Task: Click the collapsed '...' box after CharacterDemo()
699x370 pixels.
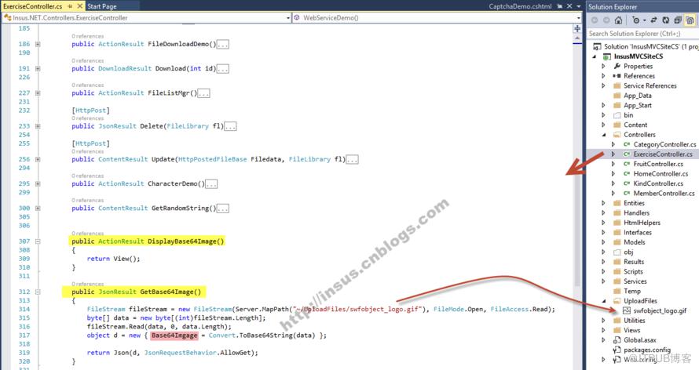Action: [x=211, y=184]
